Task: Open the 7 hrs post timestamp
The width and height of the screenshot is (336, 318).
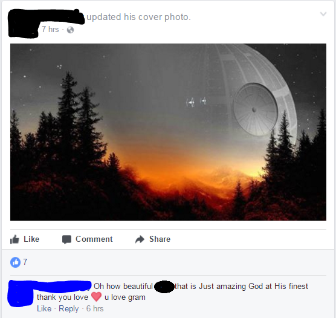Action: tap(50, 29)
